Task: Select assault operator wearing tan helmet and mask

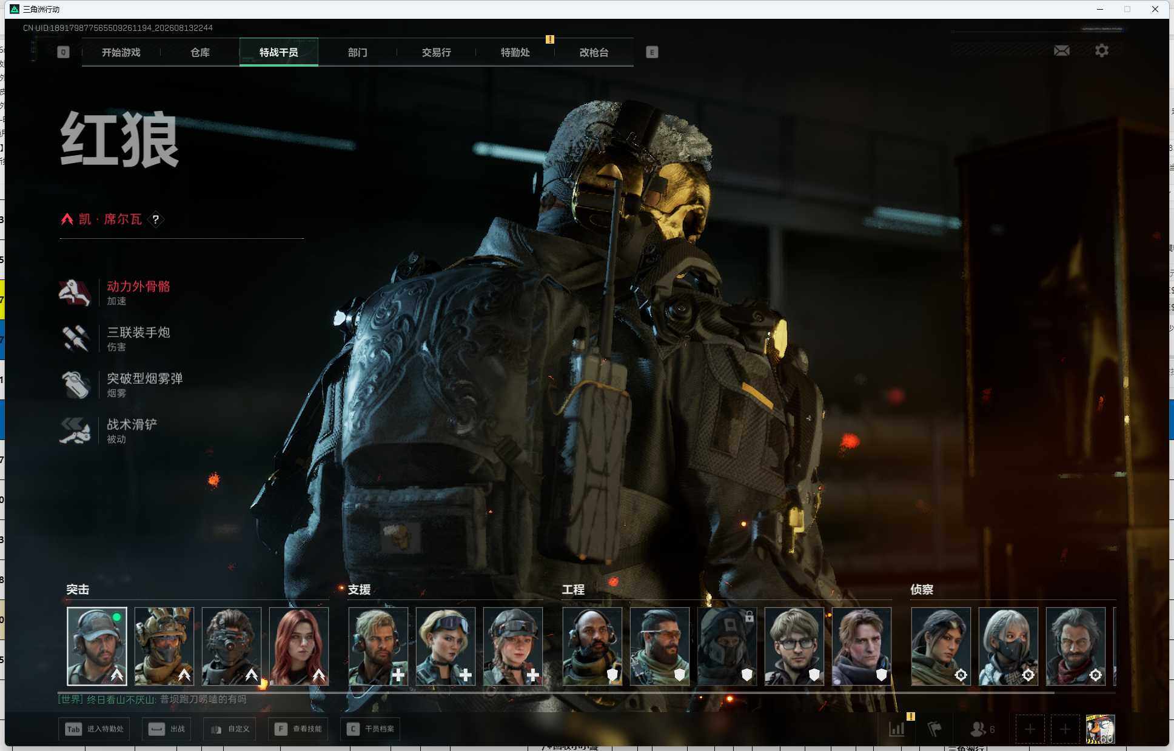Action: [164, 646]
